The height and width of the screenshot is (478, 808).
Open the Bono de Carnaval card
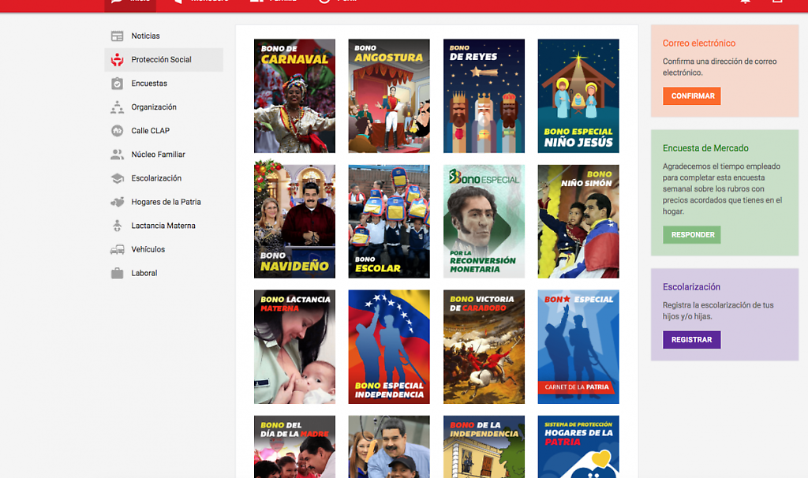point(294,96)
